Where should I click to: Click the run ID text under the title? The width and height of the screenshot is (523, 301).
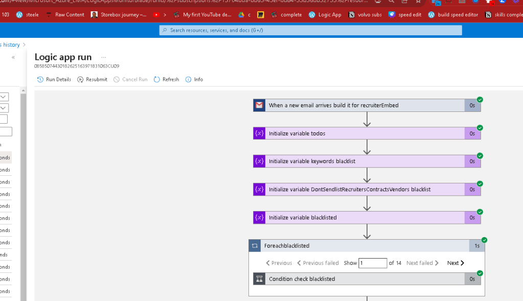(77, 66)
